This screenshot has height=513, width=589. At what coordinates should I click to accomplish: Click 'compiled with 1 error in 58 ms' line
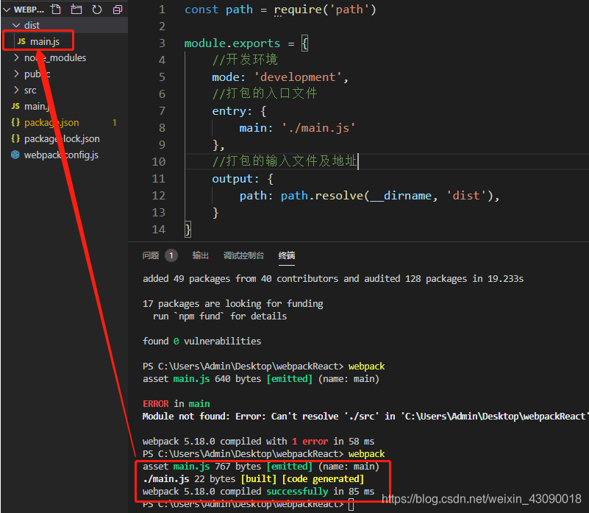(258, 441)
